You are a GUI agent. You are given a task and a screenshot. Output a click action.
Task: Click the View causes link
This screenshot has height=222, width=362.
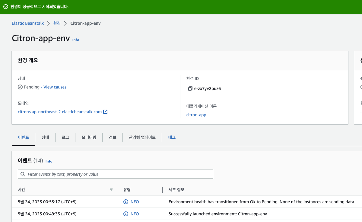click(55, 87)
